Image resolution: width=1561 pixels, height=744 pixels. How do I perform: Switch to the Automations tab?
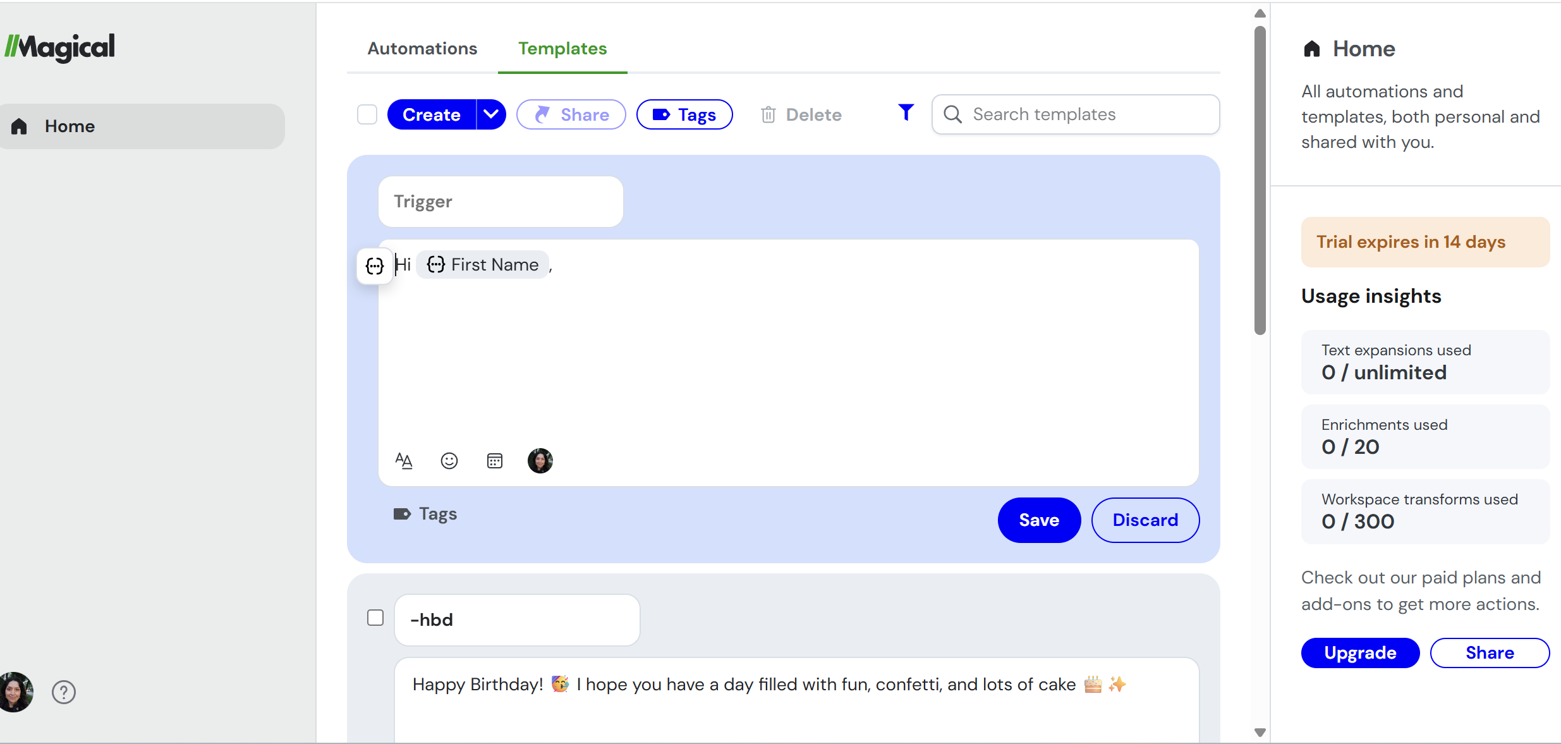pos(422,49)
